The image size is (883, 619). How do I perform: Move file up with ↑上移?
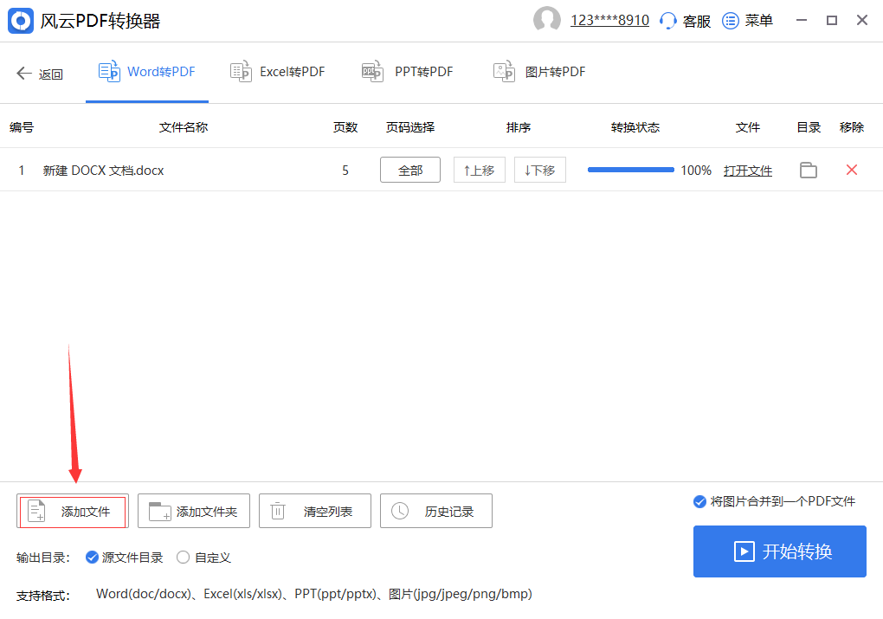(480, 170)
